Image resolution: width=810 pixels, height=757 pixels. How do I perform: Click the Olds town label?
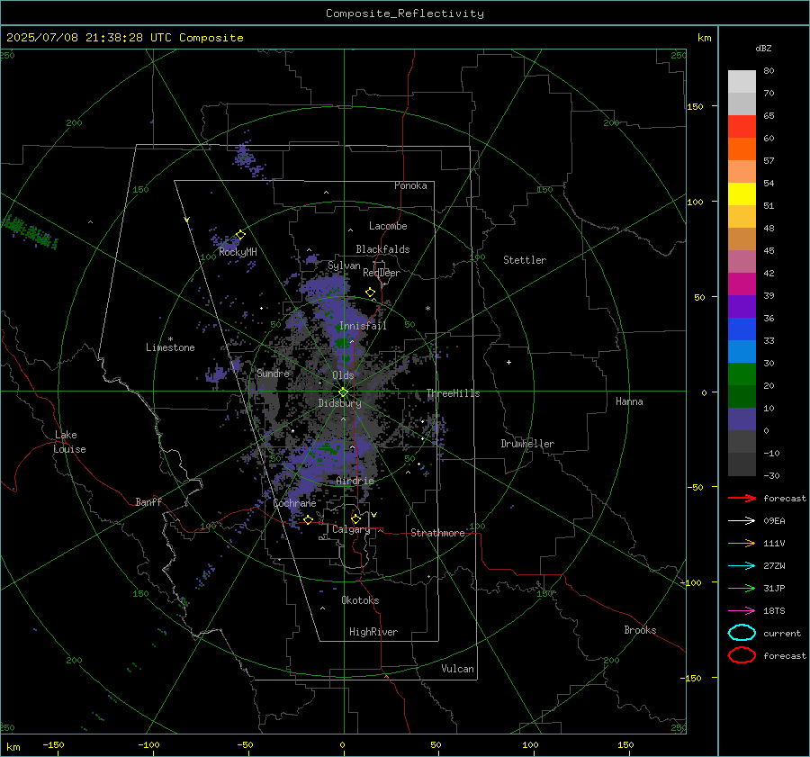[x=343, y=375]
